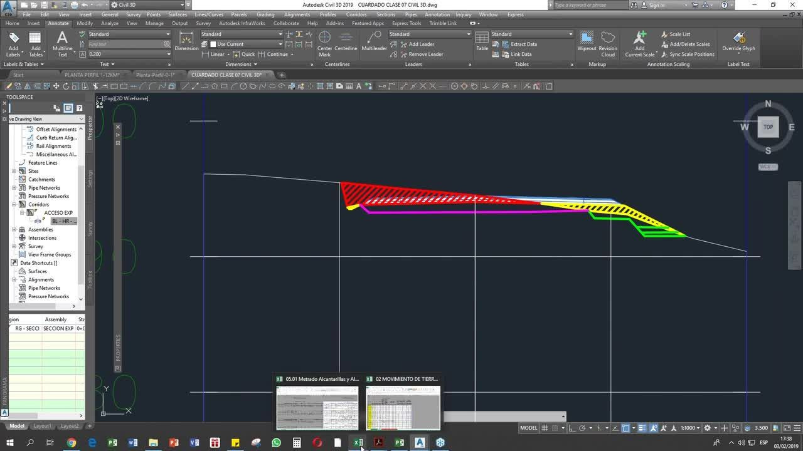This screenshot has height=451, width=803.
Task: Expand the Sites tree node
Action: 14,171
